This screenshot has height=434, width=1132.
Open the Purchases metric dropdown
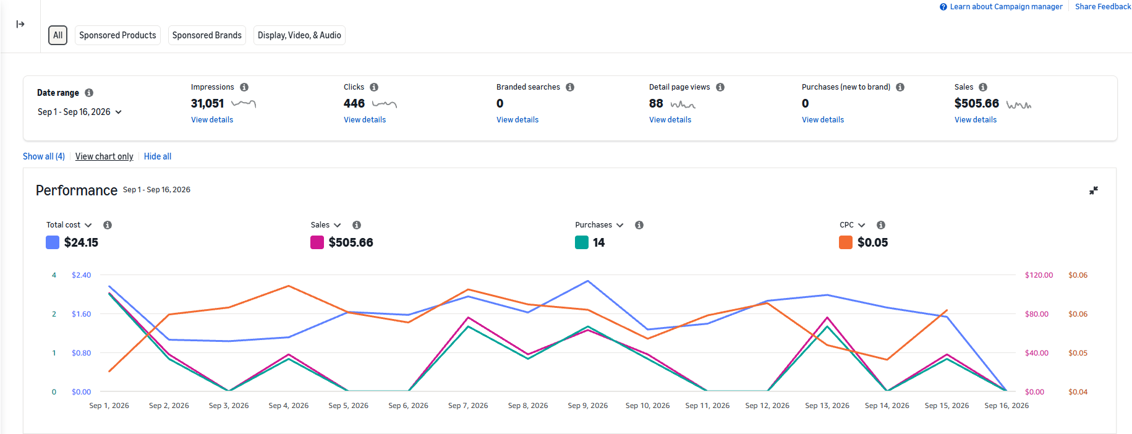[x=599, y=225]
